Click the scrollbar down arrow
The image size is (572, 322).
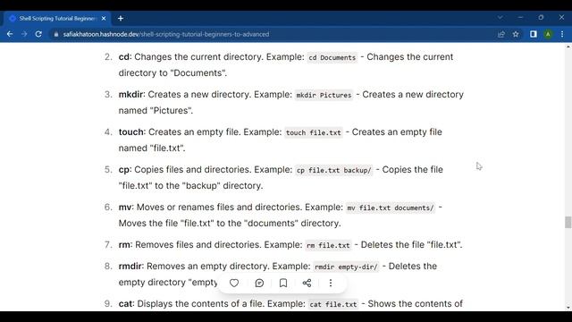[x=568, y=308]
